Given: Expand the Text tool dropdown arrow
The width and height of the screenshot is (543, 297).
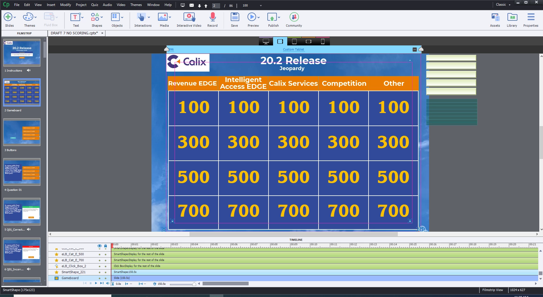Looking at the screenshot, I should [x=82, y=17].
